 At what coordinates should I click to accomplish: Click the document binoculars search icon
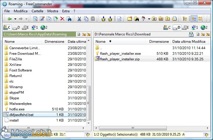pos(69,19)
